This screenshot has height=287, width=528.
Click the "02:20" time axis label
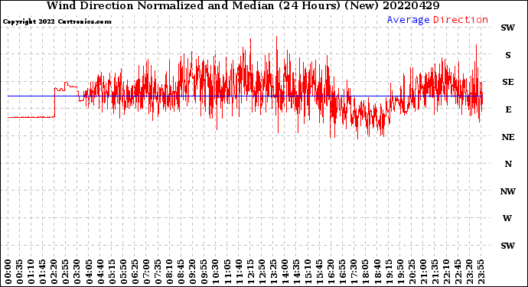54,272
